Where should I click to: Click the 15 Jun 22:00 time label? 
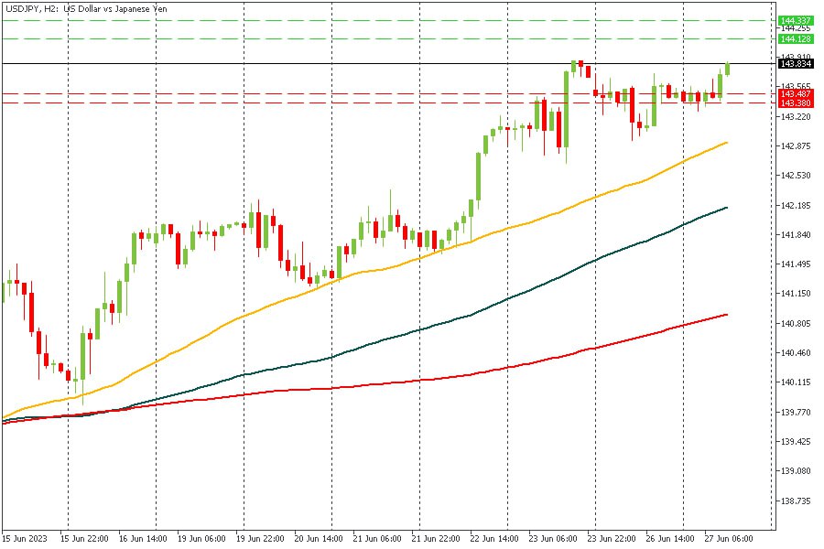click(x=84, y=539)
